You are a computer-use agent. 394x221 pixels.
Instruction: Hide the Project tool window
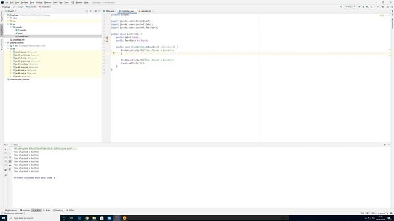[100, 11]
